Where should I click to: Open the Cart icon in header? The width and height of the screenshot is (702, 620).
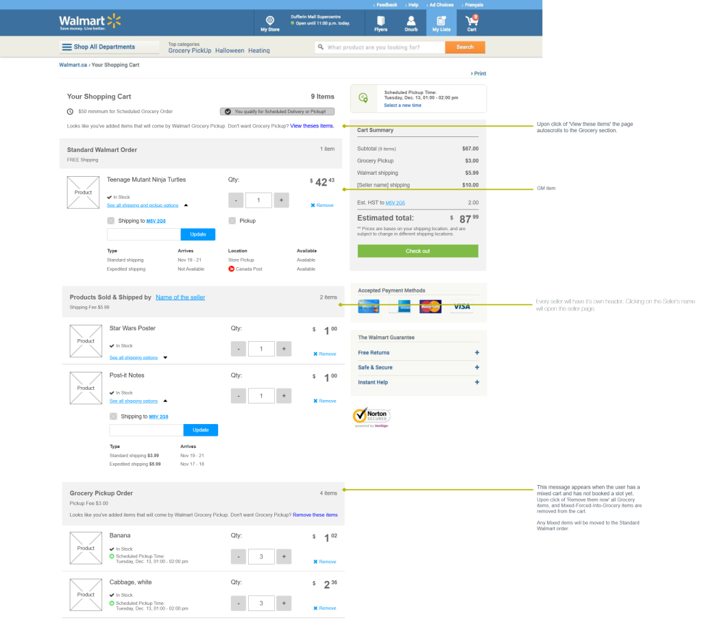pyautogui.click(x=472, y=23)
